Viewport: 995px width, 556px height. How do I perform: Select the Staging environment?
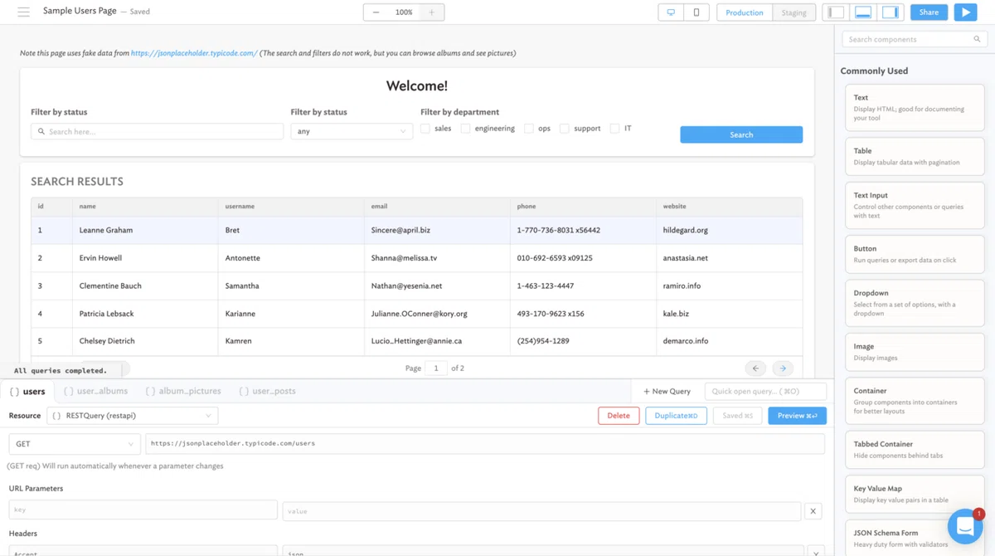coord(794,12)
